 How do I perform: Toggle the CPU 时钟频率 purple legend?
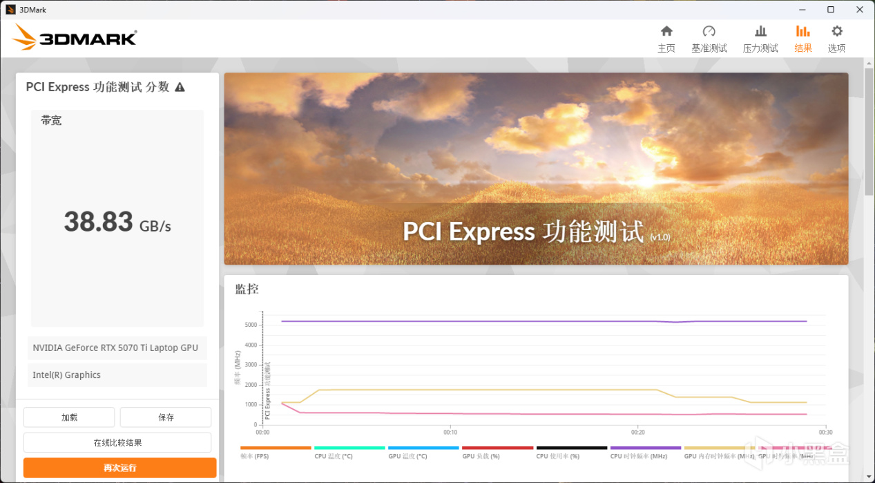pos(646,452)
